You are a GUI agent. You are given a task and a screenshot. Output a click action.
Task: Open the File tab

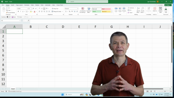coord(3,5)
